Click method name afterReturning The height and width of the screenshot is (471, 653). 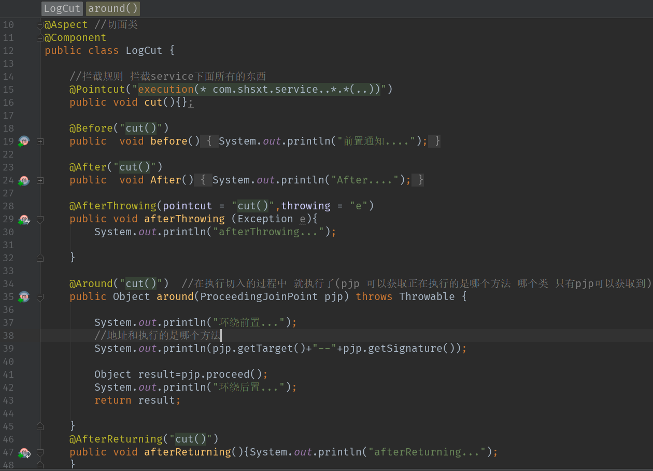coord(188,452)
